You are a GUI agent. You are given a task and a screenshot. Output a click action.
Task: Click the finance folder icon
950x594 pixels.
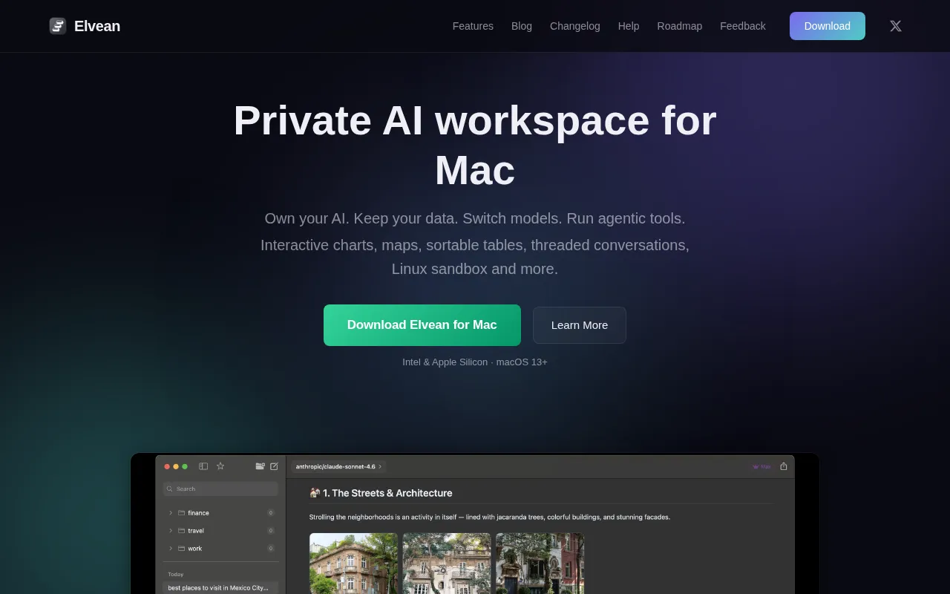point(181,513)
